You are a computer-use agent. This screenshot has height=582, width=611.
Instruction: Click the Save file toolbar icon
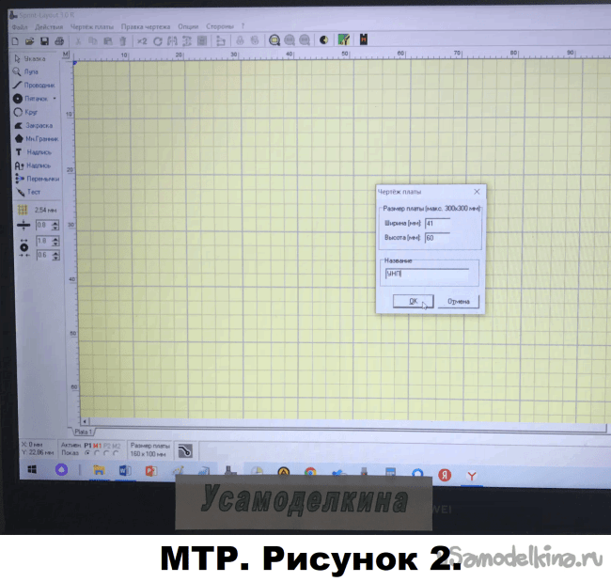(x=44, y=41)
